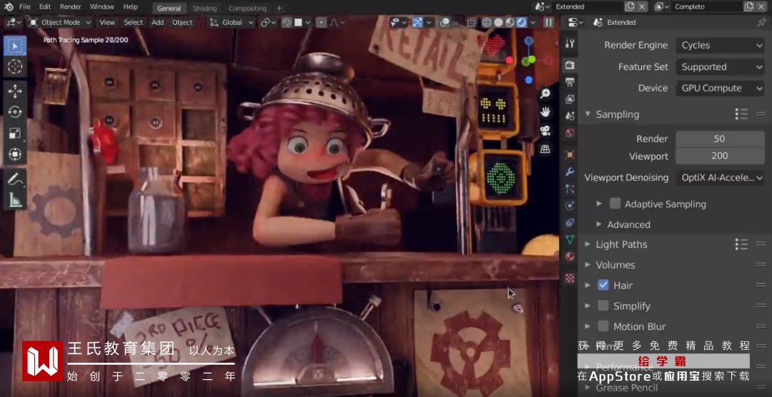Open the Global orientation dropdown
The width and height of the screenshot is (772, 397).
point(232,23)
